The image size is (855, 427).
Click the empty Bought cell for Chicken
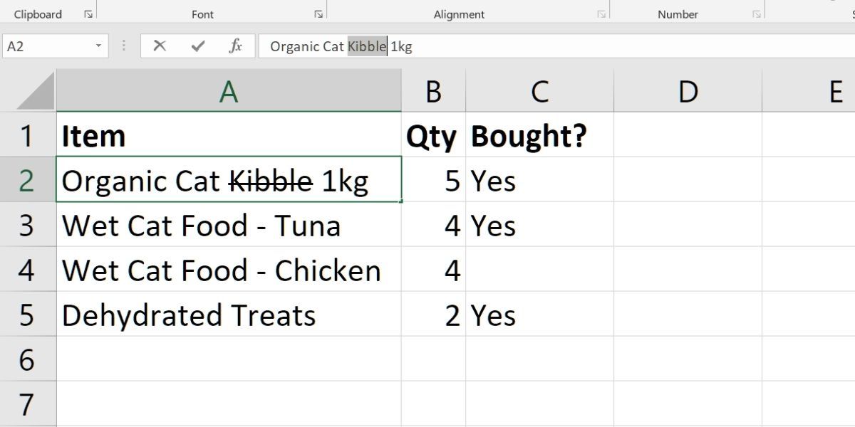coord(539,270)
